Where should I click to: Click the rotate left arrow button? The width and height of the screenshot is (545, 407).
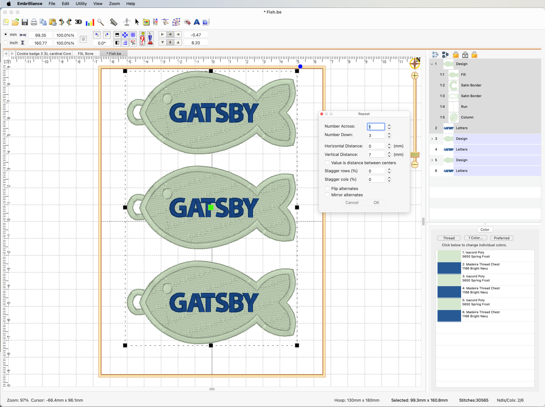[97, 35]
